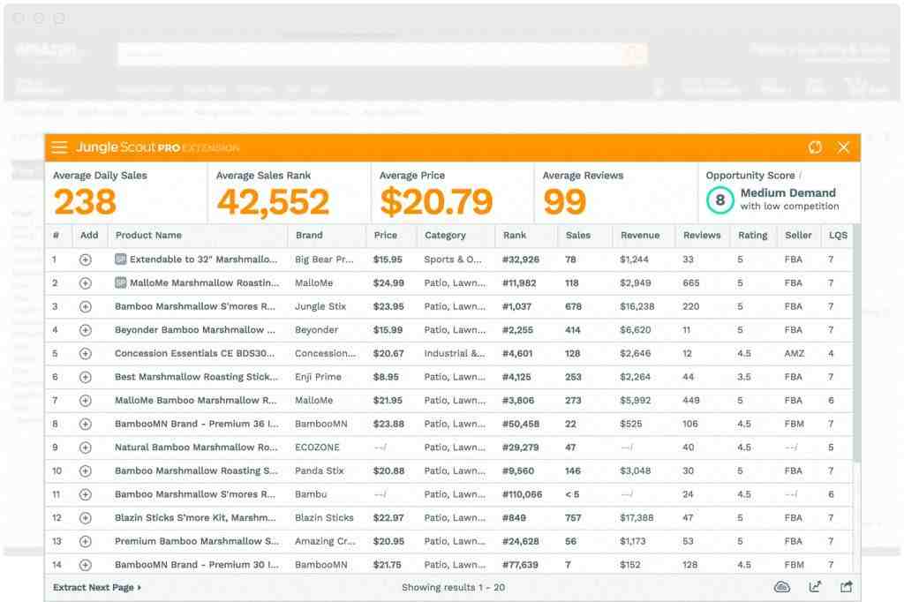Click the chart export icon in the footer
904x602 pixels.
tap(815, 587)
